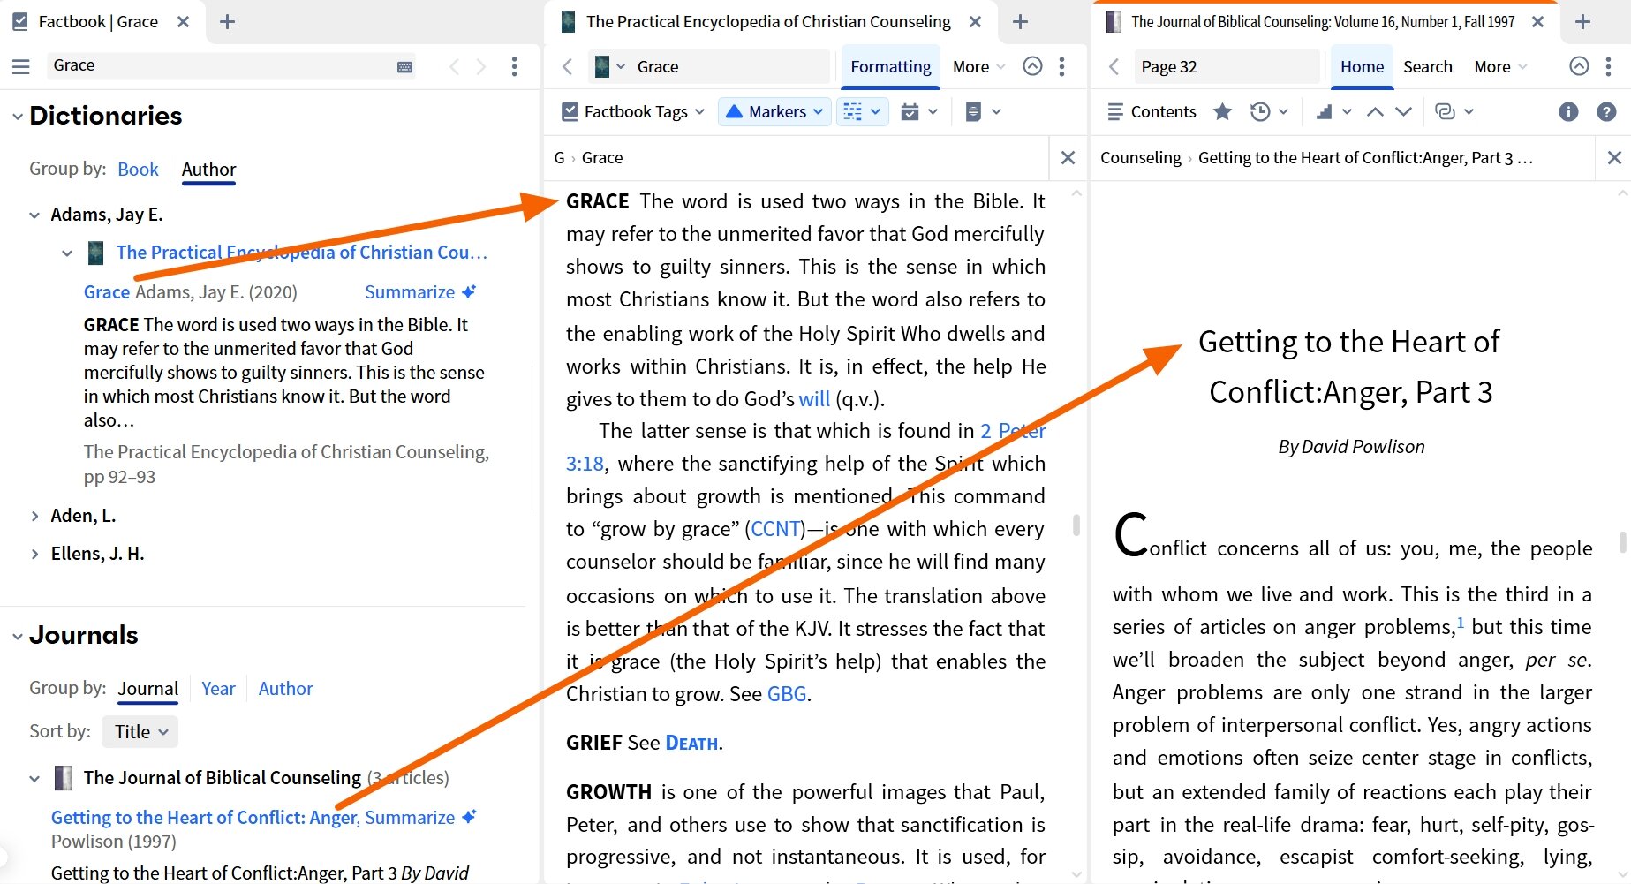The height and width of the screenshot is (884, 1631).
Task: Toggle Factbook Tags display
Action: pyautogui.click(x=629, y=111)
